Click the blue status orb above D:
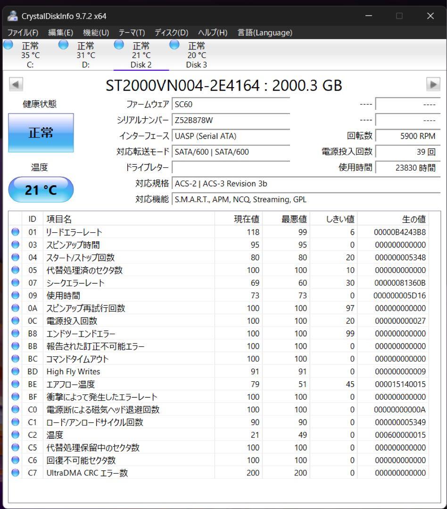 point(63,44)
